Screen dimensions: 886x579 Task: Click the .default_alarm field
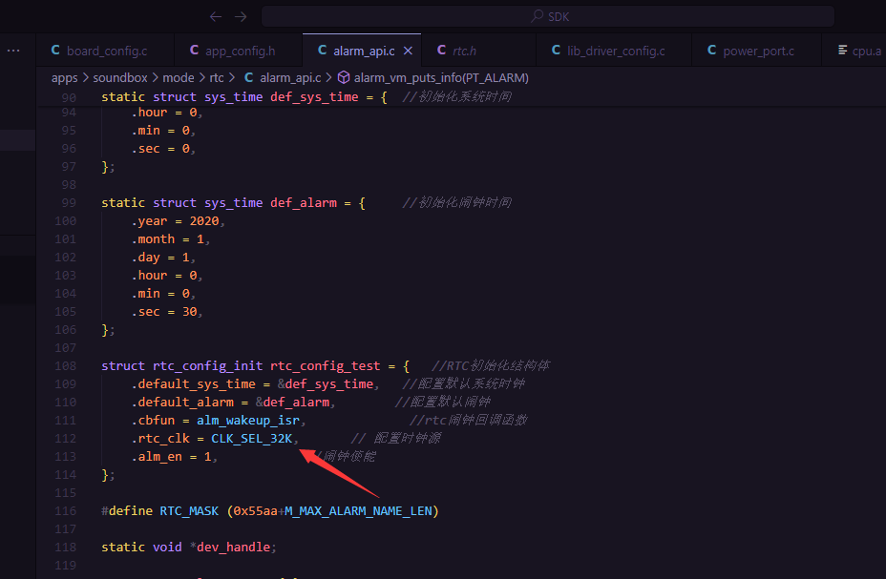point(182,403)
